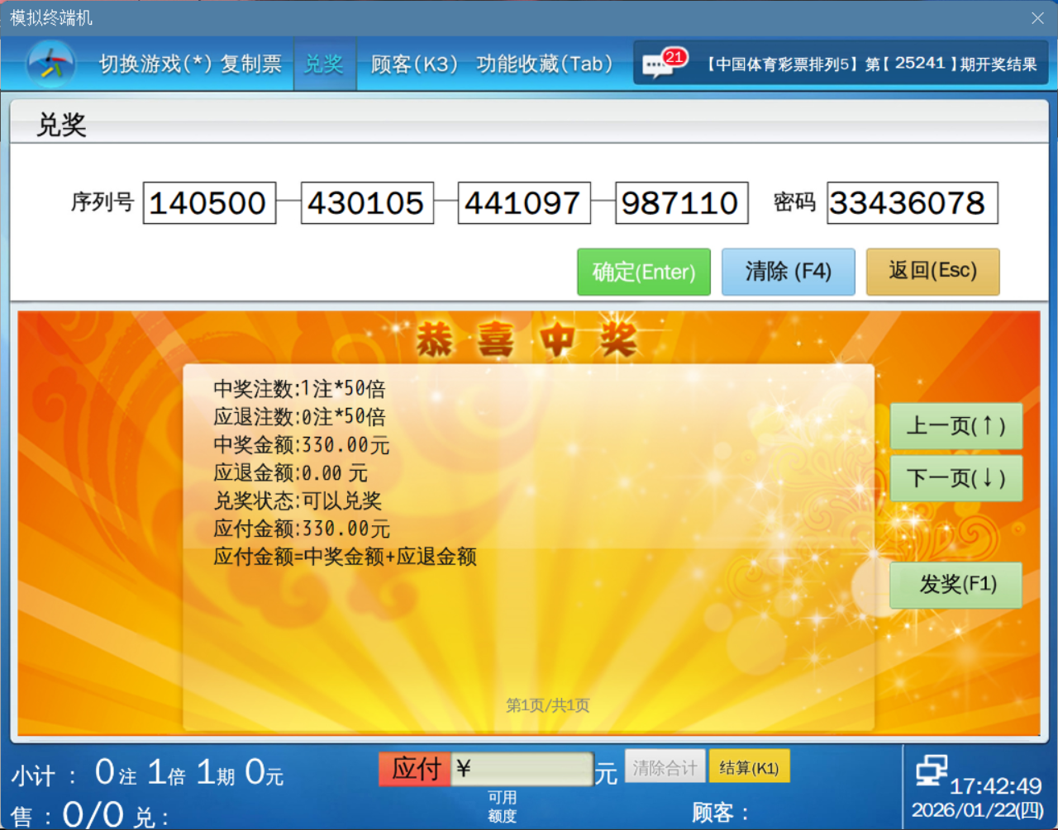
Task: Open the 切换游戏(*) menu
Action: tap(155, 64)
